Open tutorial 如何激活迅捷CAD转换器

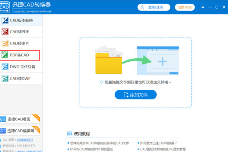pyautogui.click(x=158, y=143)
